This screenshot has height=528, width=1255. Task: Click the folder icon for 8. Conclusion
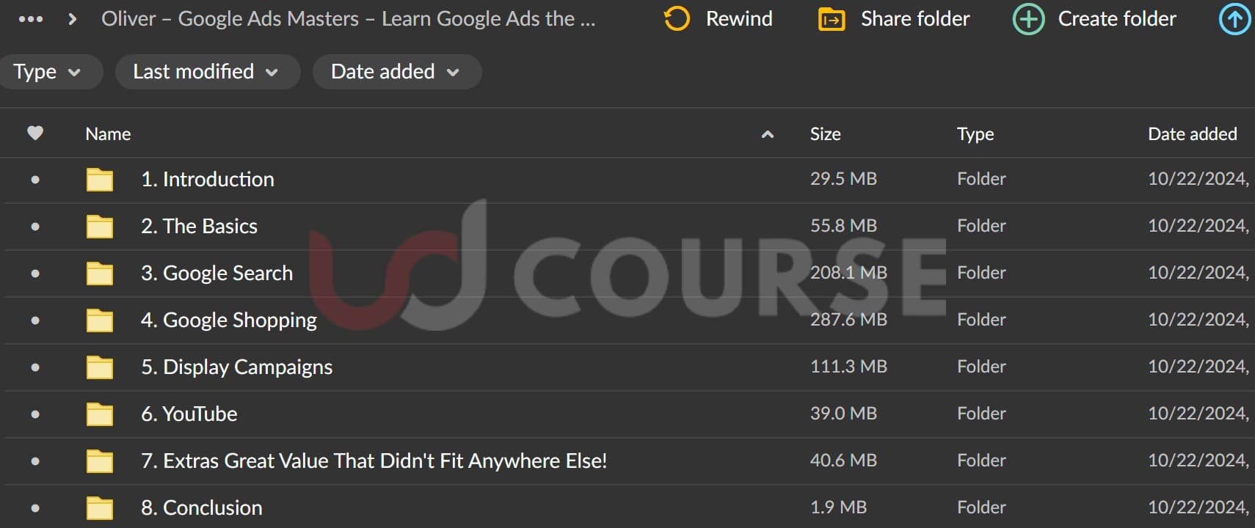coord(100,508)
